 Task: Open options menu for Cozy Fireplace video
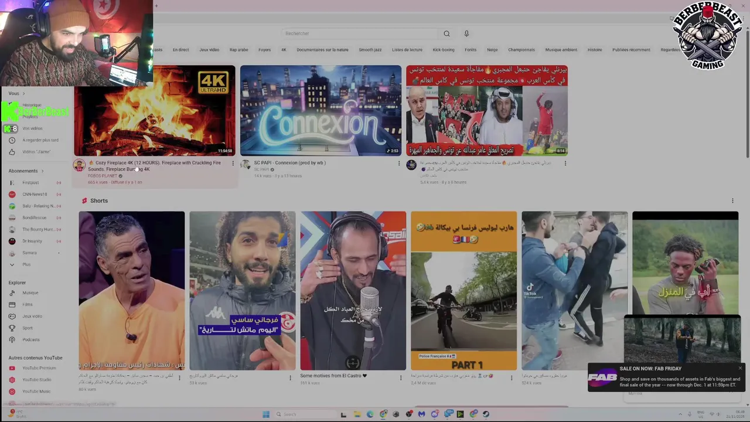pos(233,164)
